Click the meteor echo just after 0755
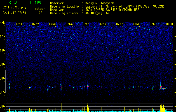This screenshot has height=112, width=176. [x=88, y=86]
